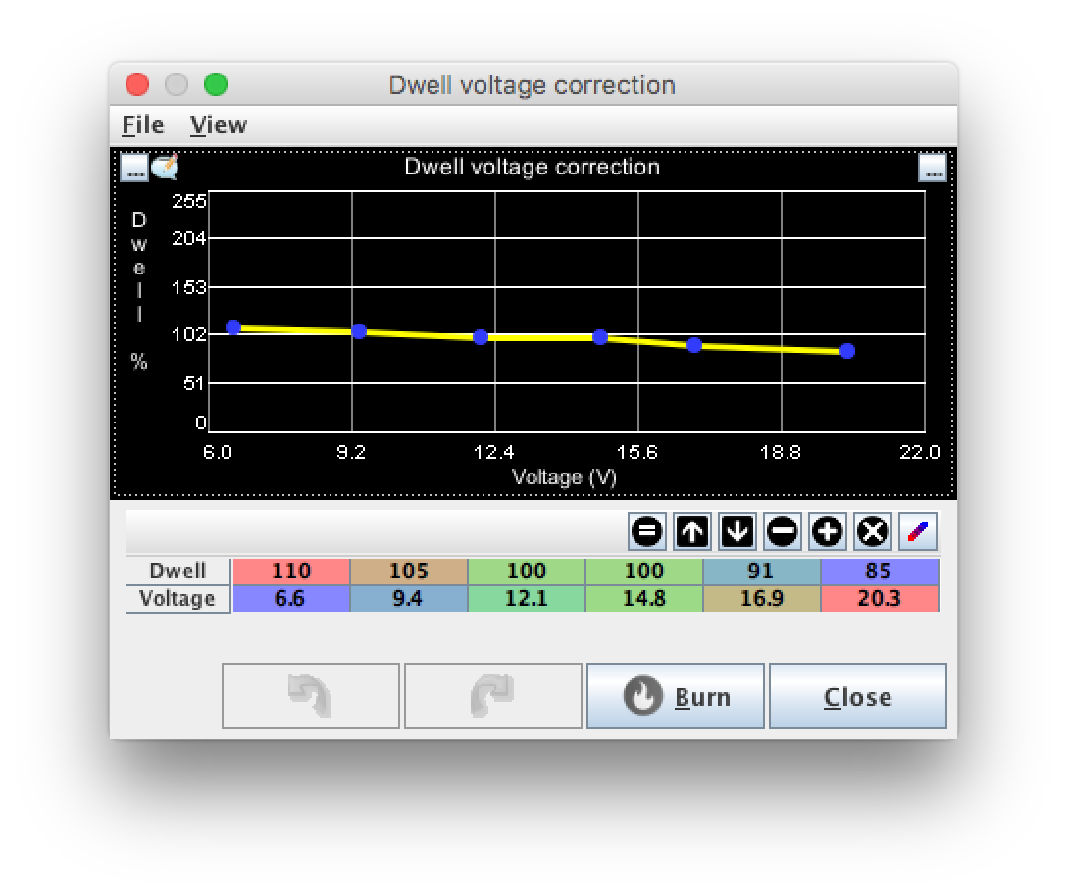Open the File menu

(x=143, y=125)
